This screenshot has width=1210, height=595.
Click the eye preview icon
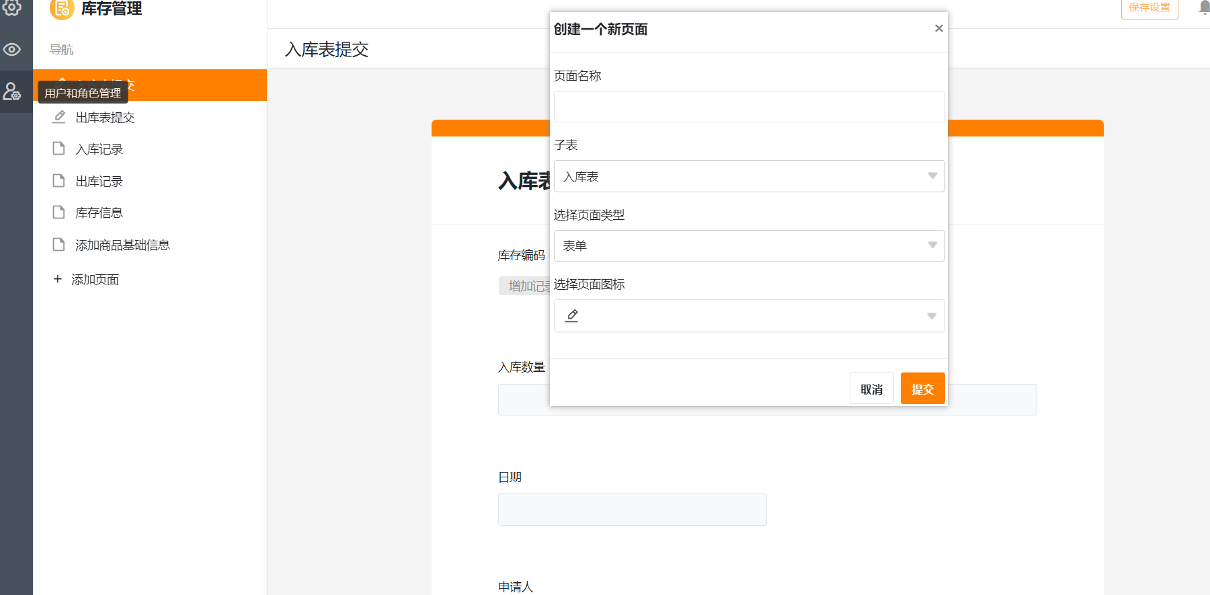(12, 50)
